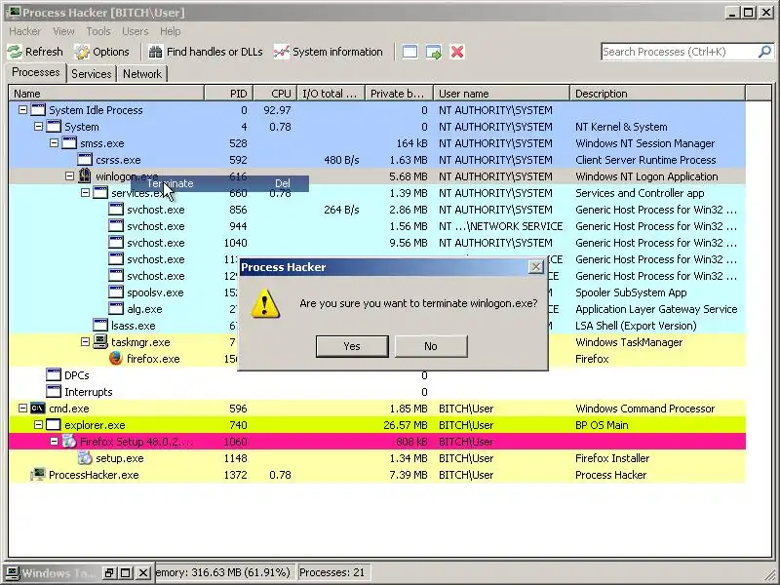The height and width of the screenshot is (585, 780).
Task: Collapse the explorer.exe tree node
Action: 38,425
